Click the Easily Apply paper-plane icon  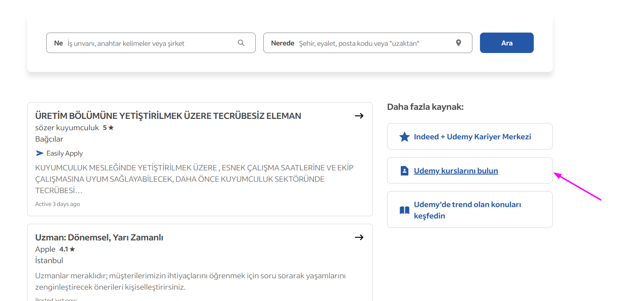pyautogui.click(x=39, y=153)
